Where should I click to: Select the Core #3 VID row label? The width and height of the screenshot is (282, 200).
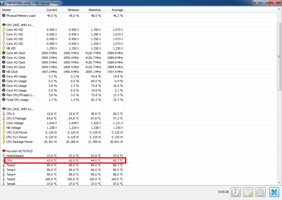(x=15, y=44)
